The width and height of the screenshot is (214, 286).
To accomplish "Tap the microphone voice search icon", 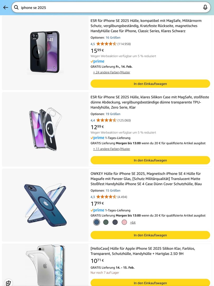I will coord(205,7).
